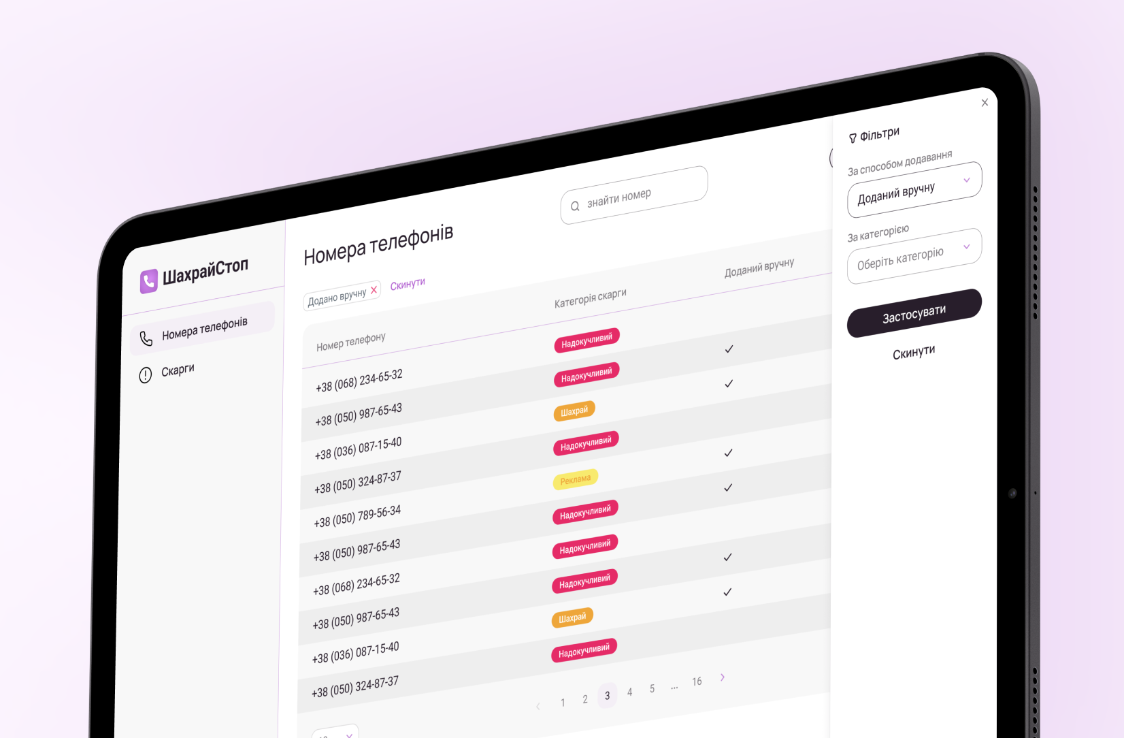Open rows-per-page dropdown at table bottom
Image resolution: width=1124 pixels, height=738 pixels.
(336, 734)
